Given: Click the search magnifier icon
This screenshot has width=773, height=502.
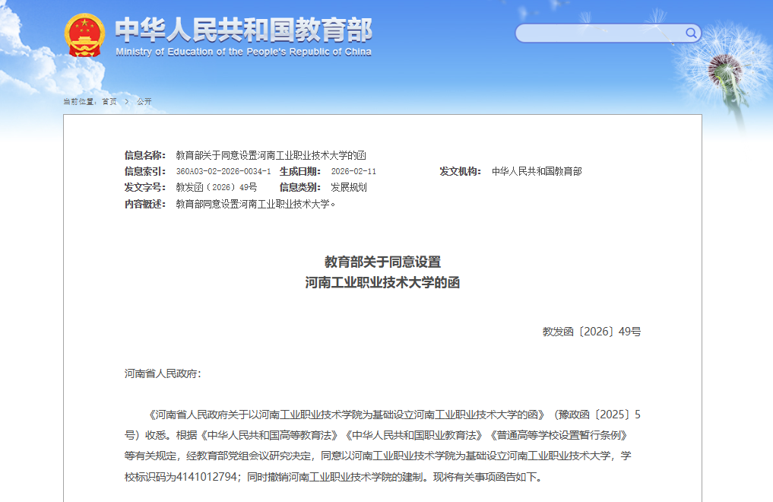Looking at the screenshot, I should pos(691,33).
